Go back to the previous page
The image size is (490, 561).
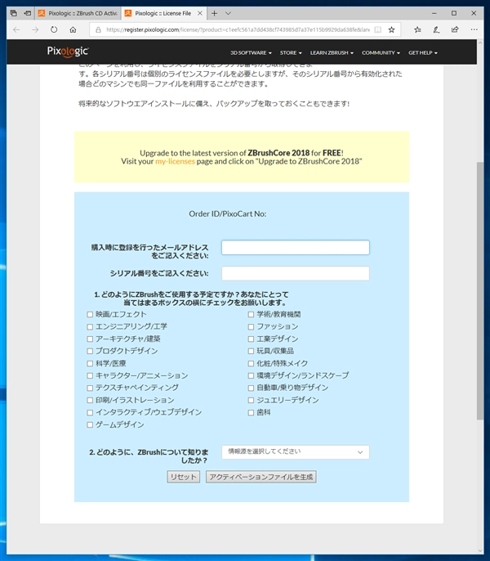pyautogui.click(x=16, y=29)
